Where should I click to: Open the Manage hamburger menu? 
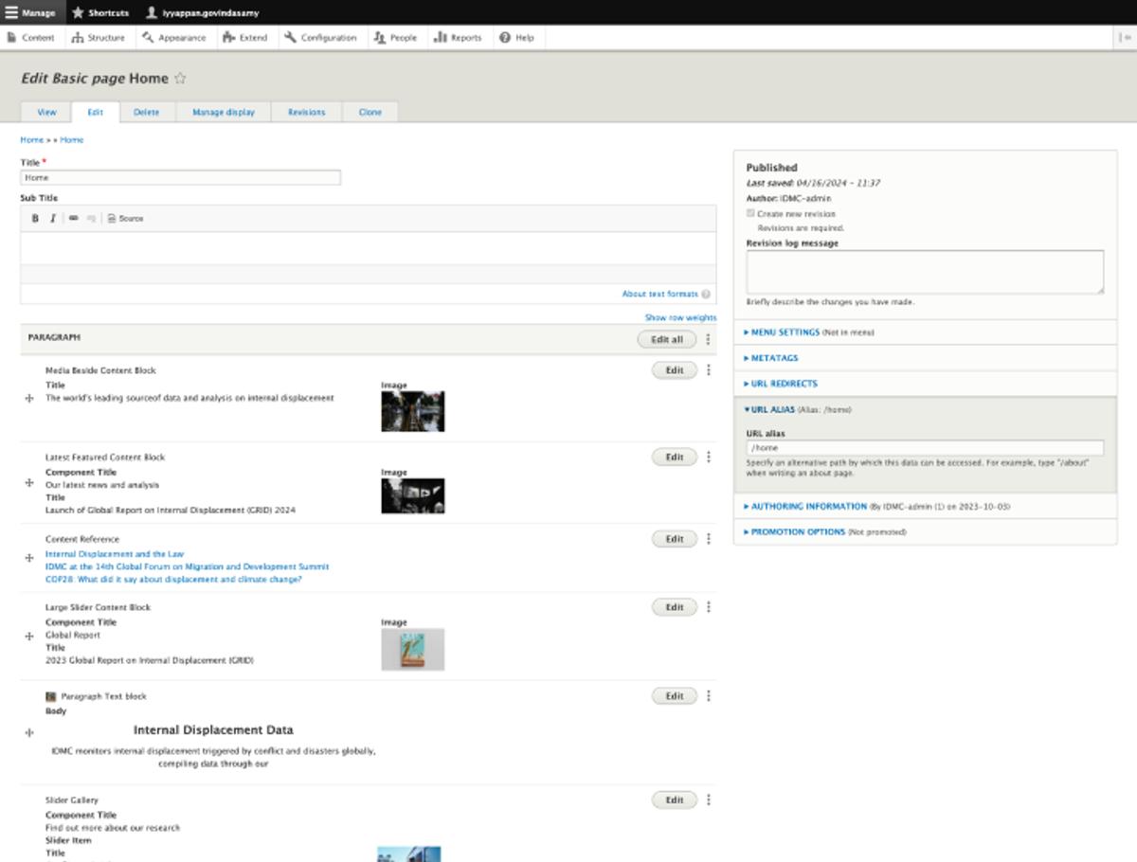31,12
